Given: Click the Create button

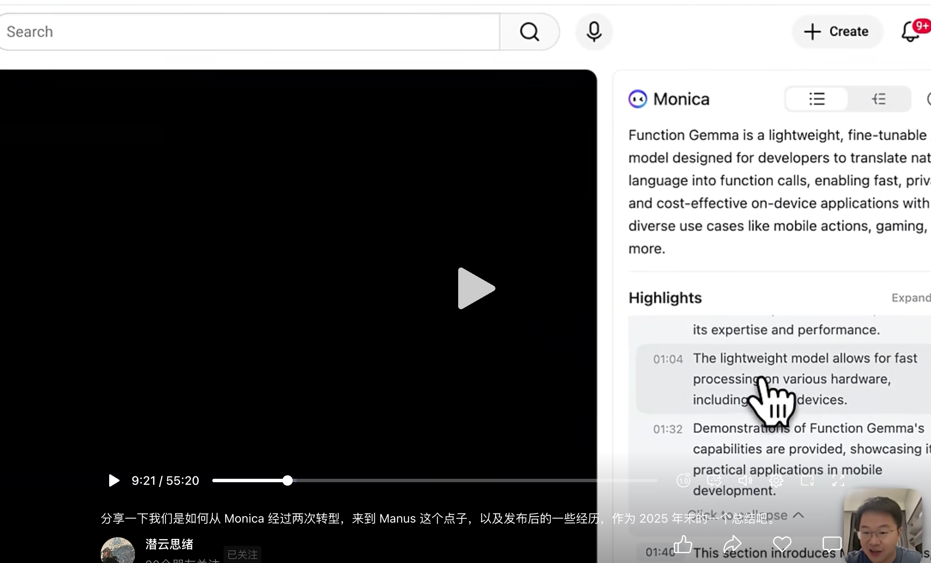Looking at the screenshot, I should click(836, 32).
